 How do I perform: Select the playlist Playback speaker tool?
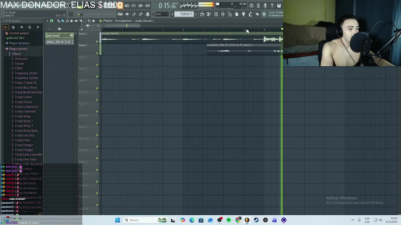[x=94, y=21]
